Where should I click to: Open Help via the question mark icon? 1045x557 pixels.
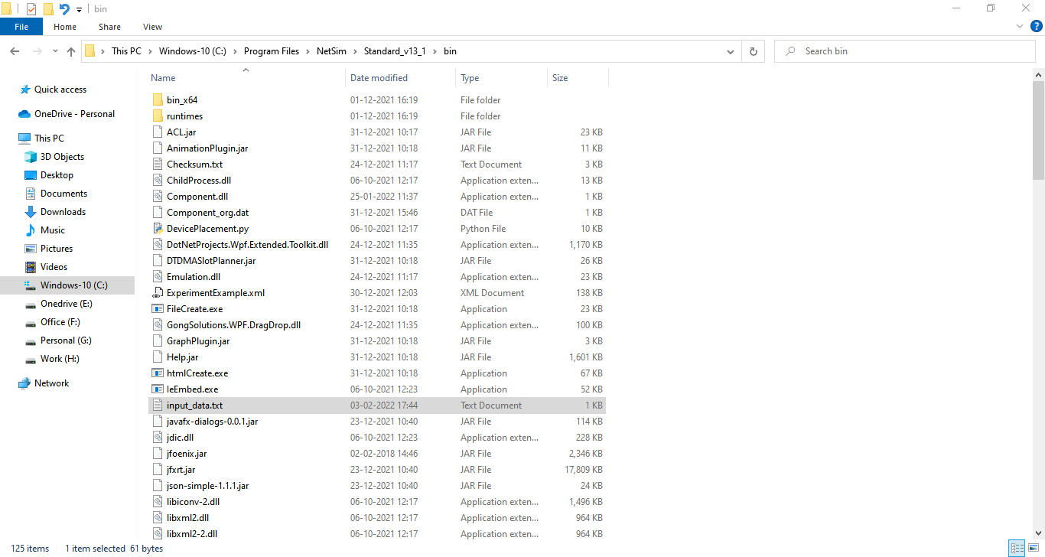tap(1037, 26)
